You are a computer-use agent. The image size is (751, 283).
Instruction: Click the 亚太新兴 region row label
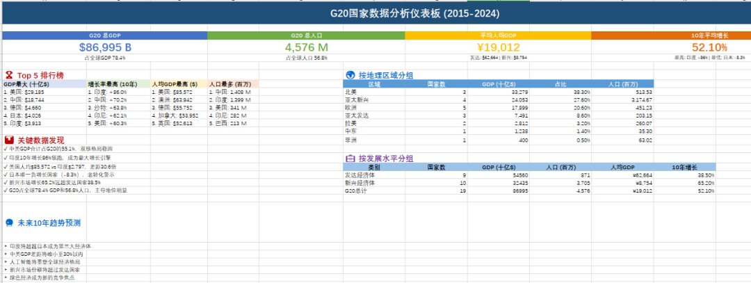(355, 99)
